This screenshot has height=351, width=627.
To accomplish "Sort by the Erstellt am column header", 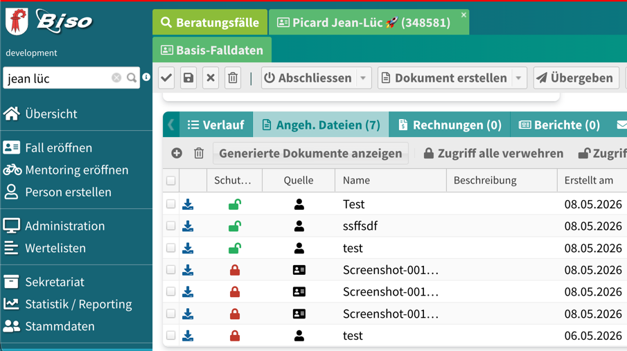I will point(592,180).
